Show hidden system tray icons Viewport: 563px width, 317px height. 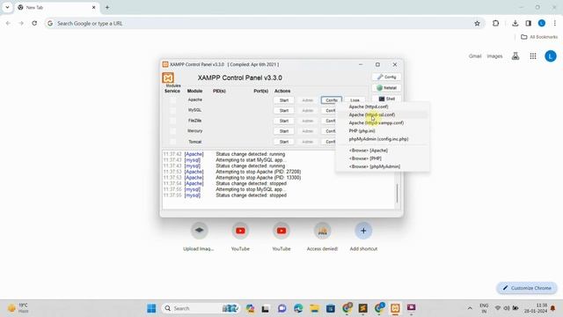tap(470, 308)
